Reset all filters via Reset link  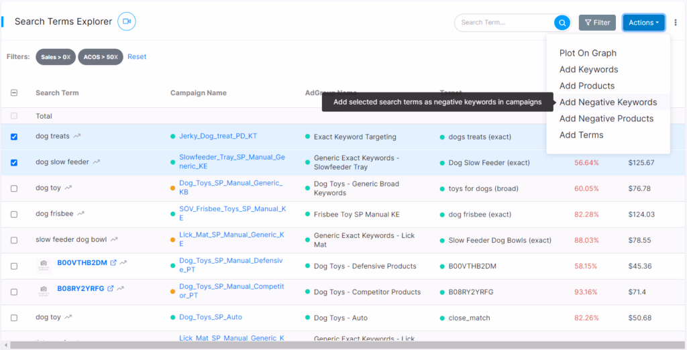coord(137,57)
